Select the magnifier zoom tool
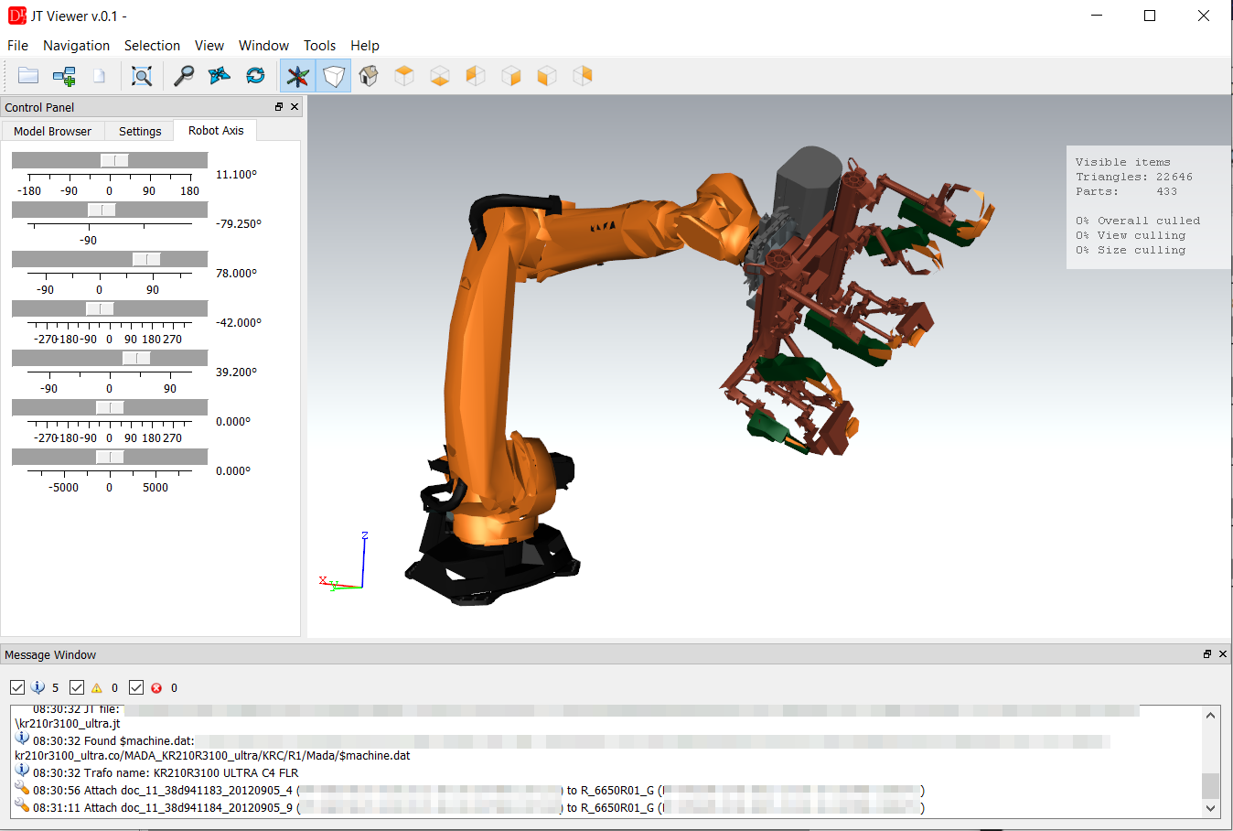 (184, 76)
